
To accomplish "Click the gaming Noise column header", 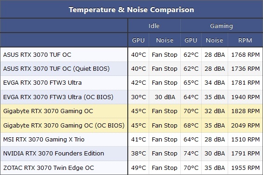I will coord(214,40).
